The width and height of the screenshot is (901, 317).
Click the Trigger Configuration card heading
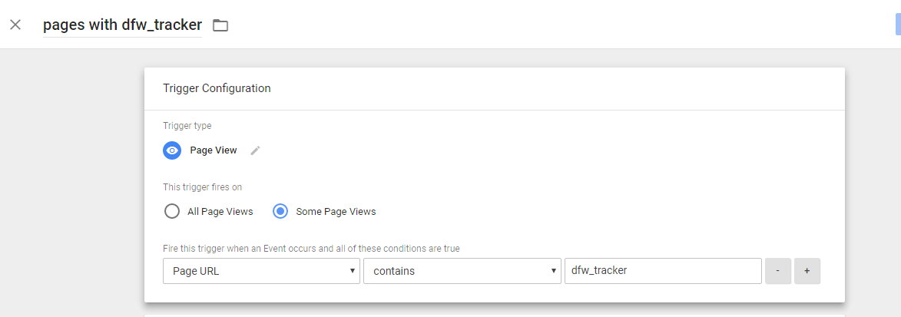(x=217, y=88)
